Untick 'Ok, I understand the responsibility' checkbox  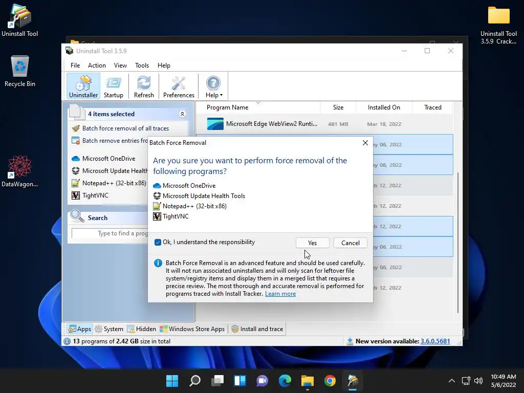pos(158,242)
